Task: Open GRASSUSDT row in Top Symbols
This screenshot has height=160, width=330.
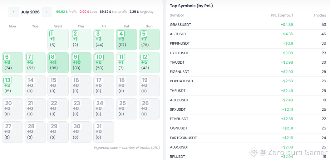Action: (x=248, y=25)
